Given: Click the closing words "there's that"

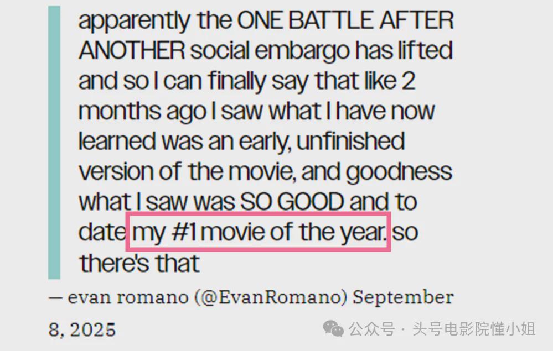Looking at the screenshot, I should (139, 263).
